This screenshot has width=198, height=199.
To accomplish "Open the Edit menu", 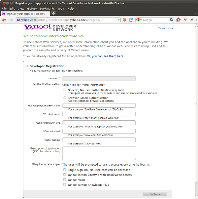I will pyautogui.click(x=12, y=9).
